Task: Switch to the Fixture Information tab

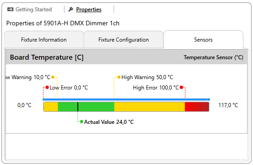Action: point(44,40)
